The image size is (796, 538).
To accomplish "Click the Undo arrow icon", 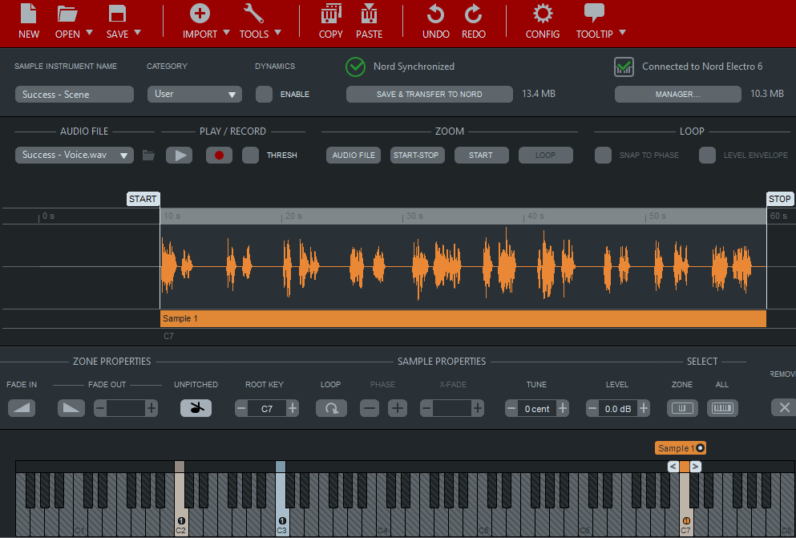I will (x=435, y=14).
